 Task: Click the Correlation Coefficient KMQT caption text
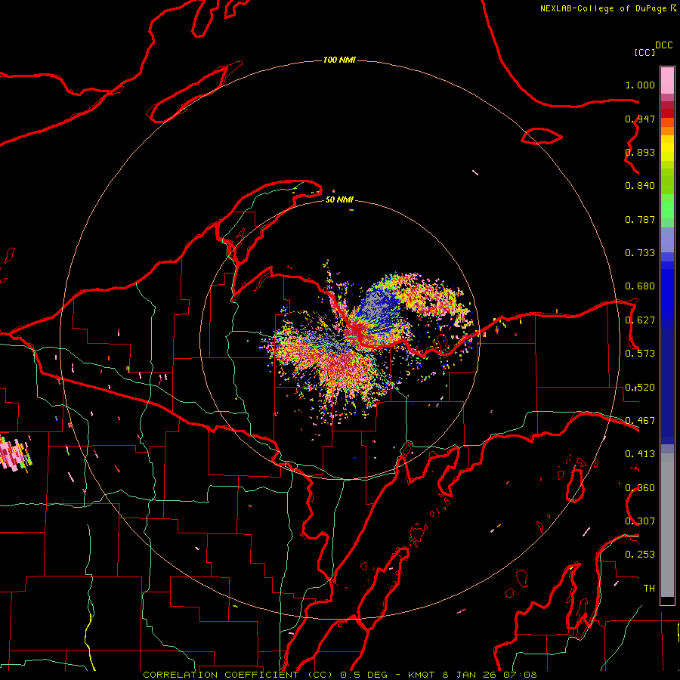tap(339, 675)
